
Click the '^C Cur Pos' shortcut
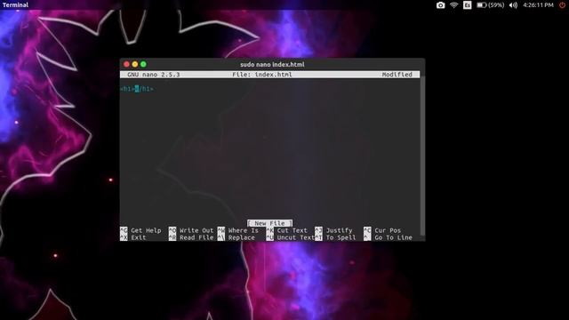(382, 230)
